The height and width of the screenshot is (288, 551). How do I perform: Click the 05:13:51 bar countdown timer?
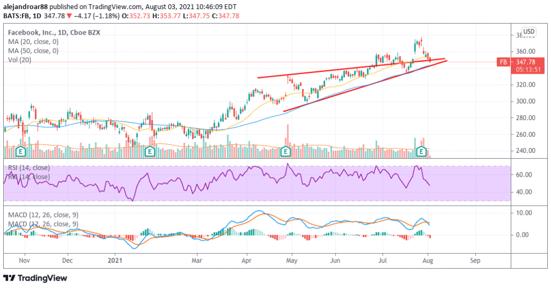(x=528, y=69)
